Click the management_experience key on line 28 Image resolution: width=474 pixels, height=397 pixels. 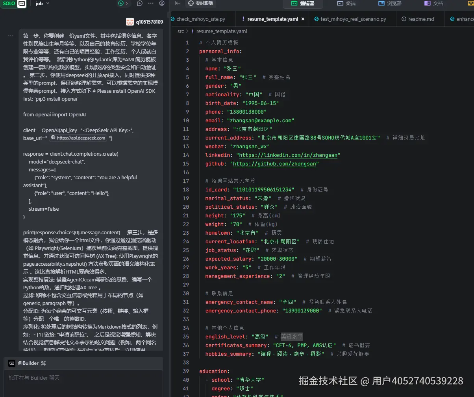pos(238,276)
